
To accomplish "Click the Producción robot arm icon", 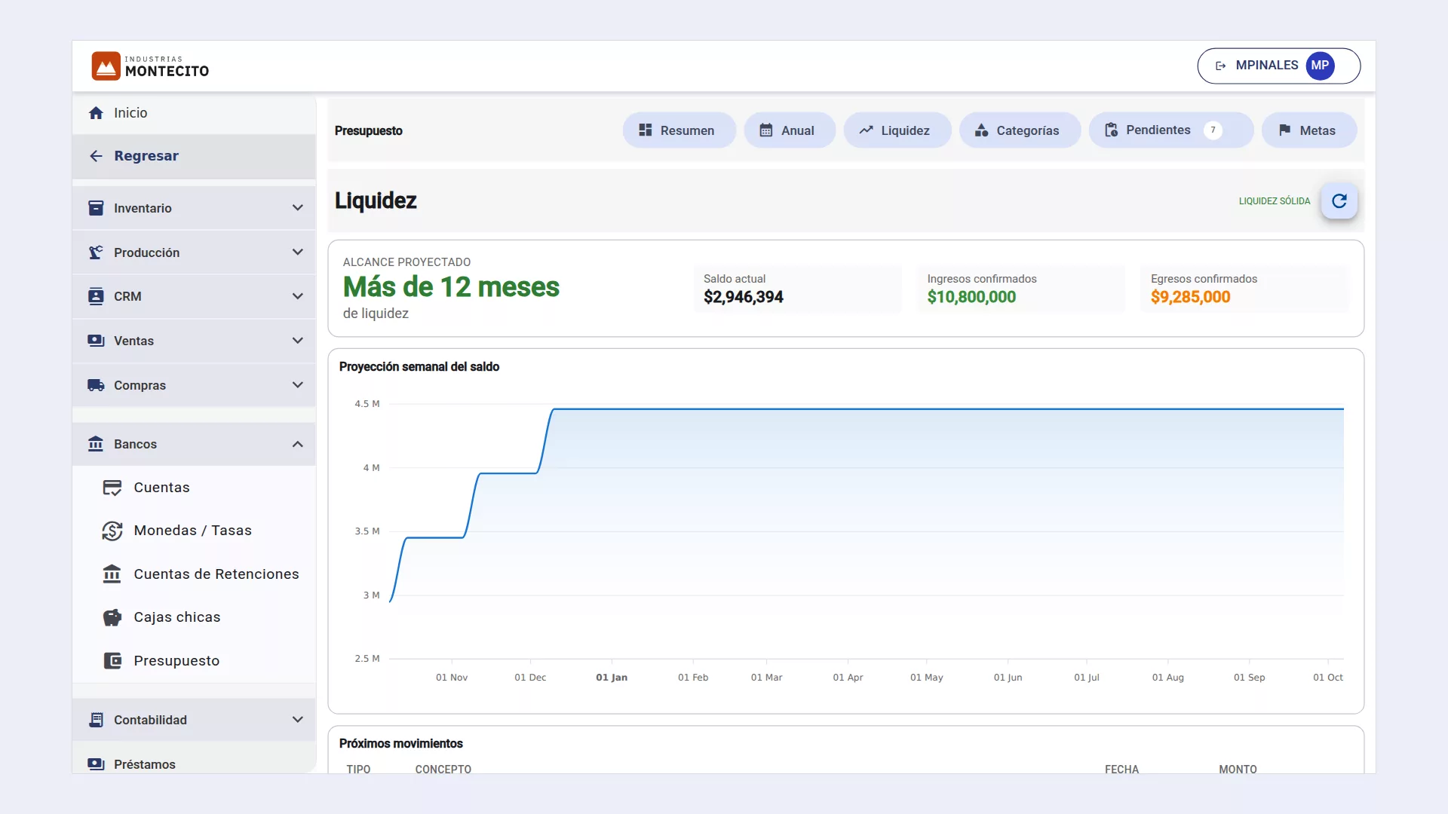I will [96, 252].
